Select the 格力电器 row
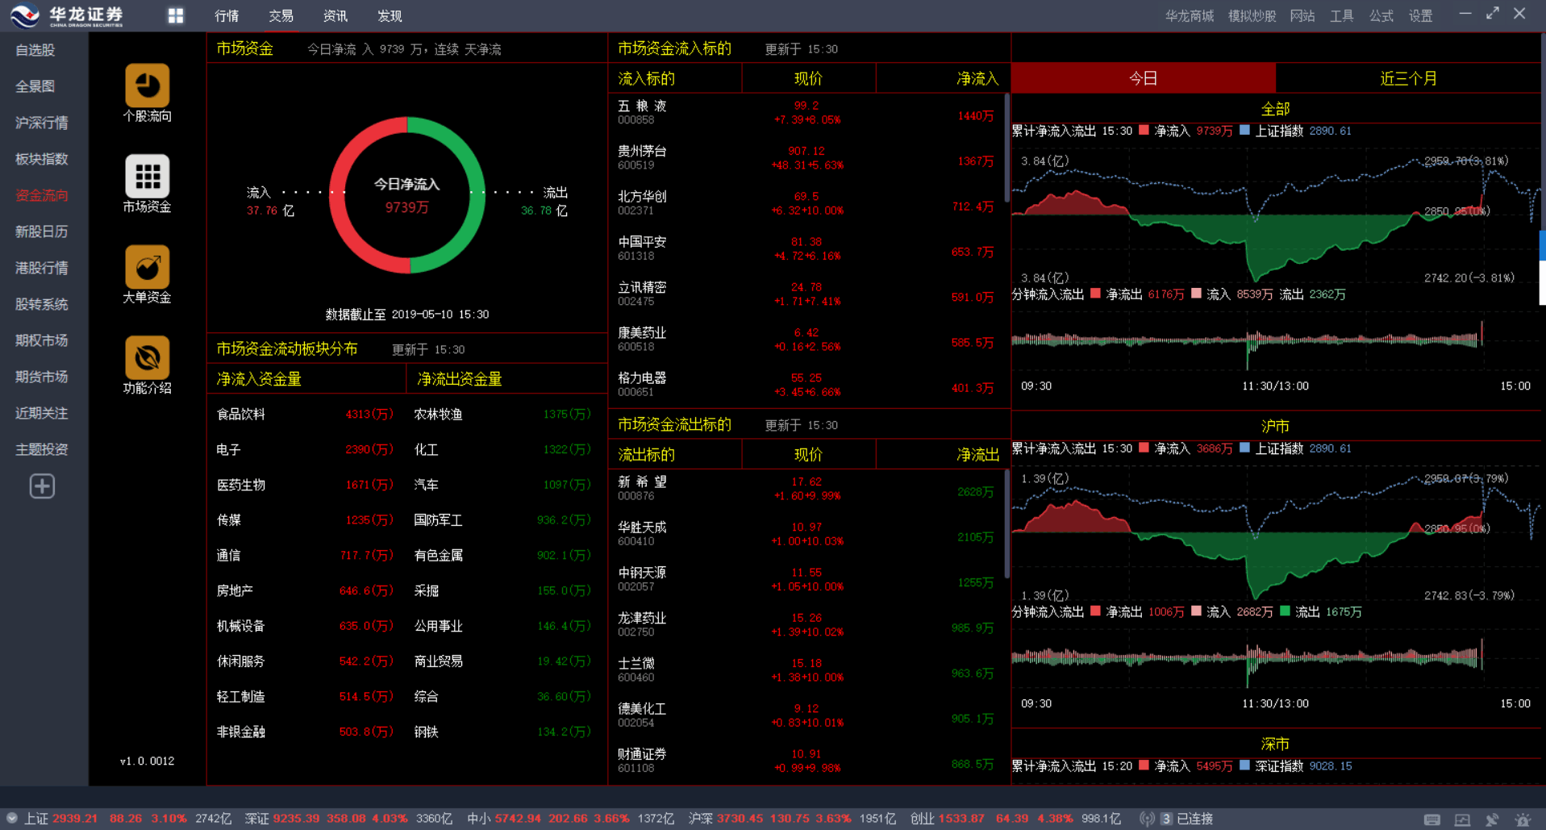This screenshot has height=830, width=1546. (806, 385)
